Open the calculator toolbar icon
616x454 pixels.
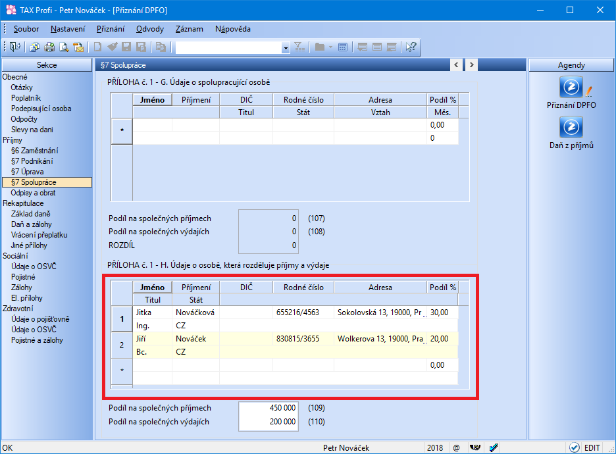(343, 47)
